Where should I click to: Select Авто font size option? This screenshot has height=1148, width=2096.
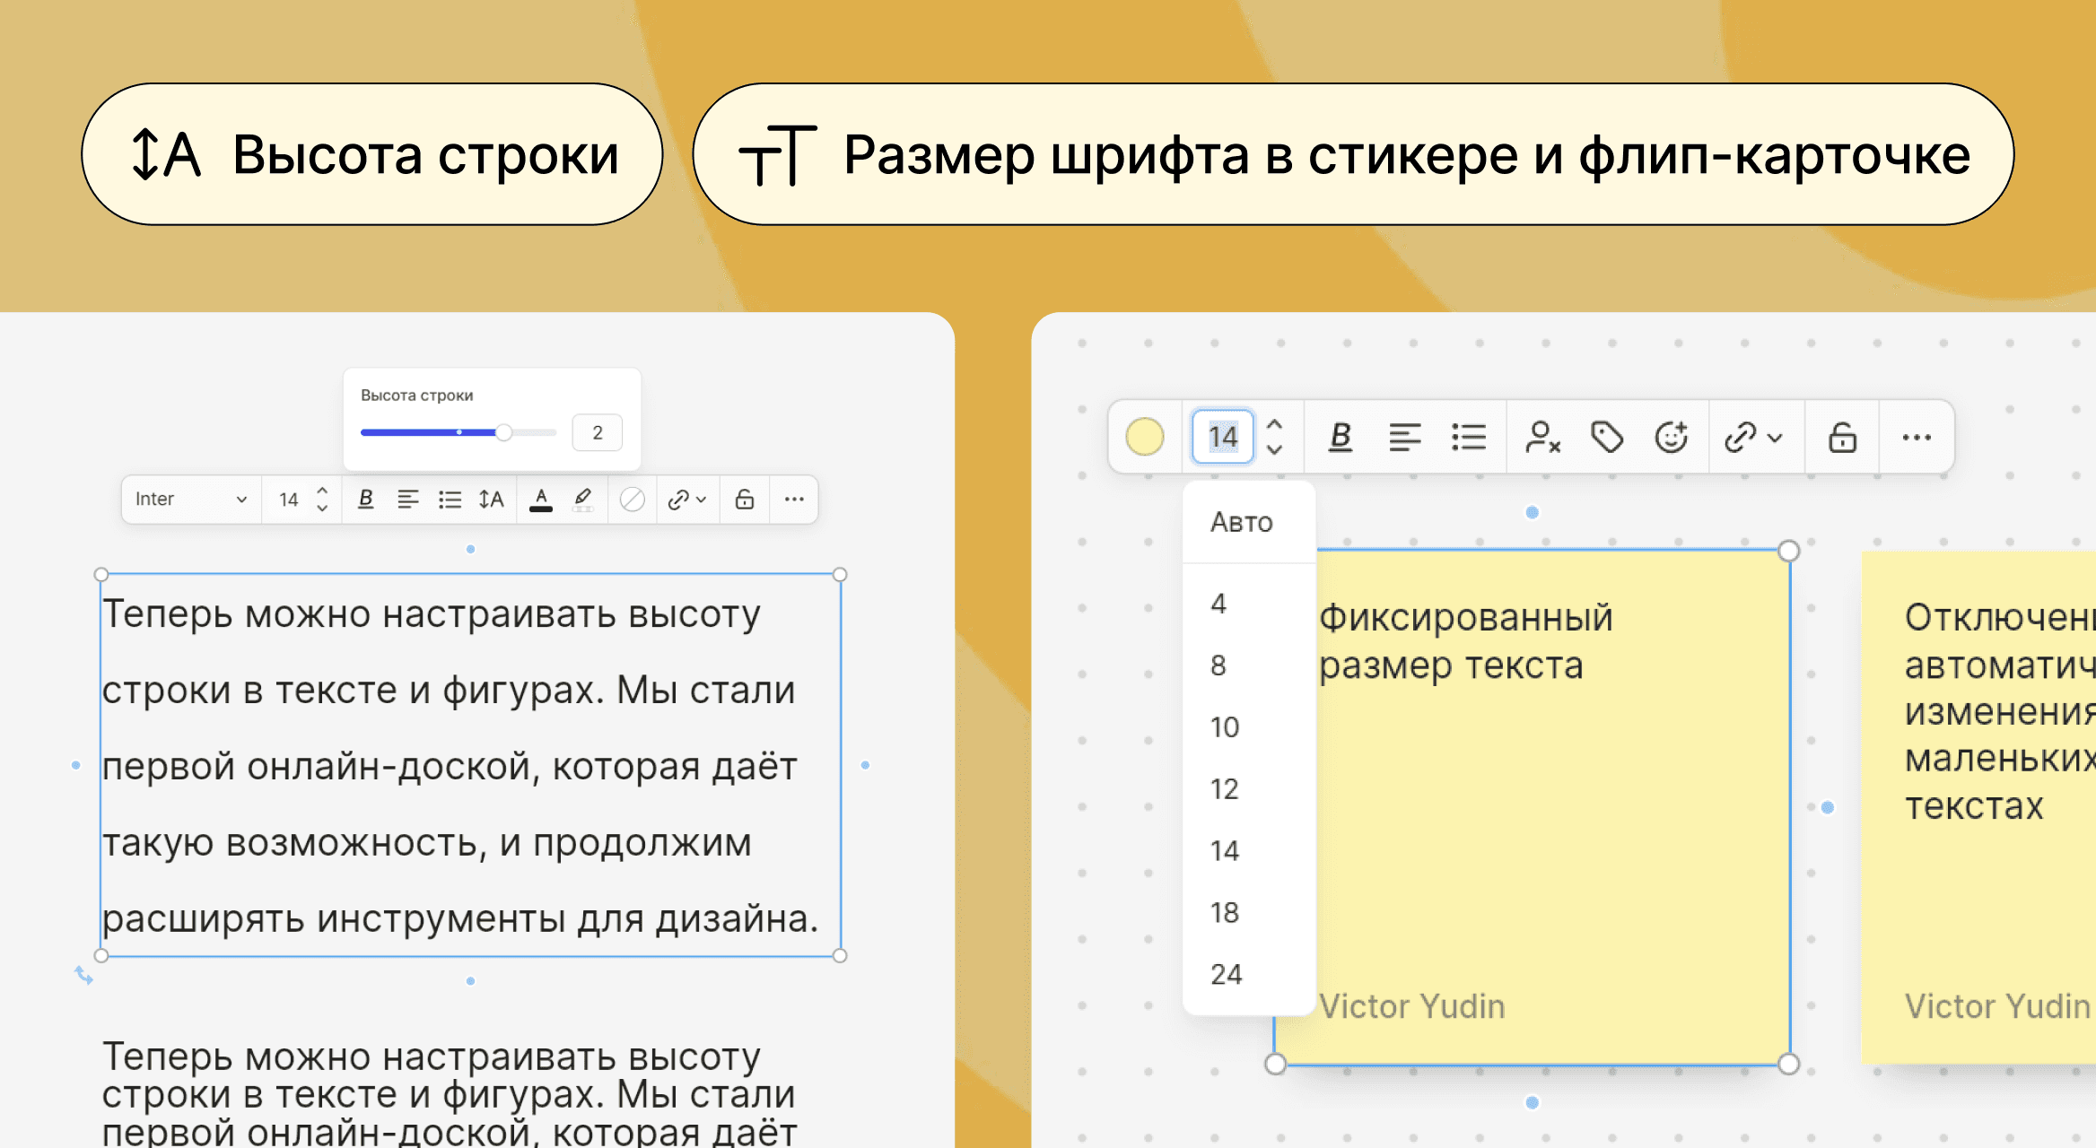pyautogui.click(x=1242, y=522)
